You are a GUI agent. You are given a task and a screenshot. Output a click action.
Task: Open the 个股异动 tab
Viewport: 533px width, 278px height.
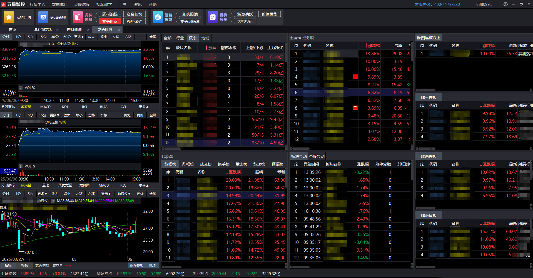tap(317, 156)
